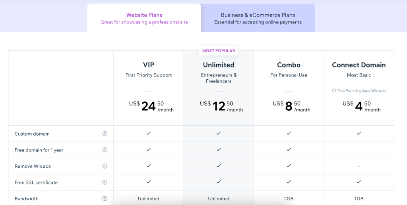407x205 pixels.
Task: Select the Connect Domain plan heading
Action: click(x=359, y=65)
